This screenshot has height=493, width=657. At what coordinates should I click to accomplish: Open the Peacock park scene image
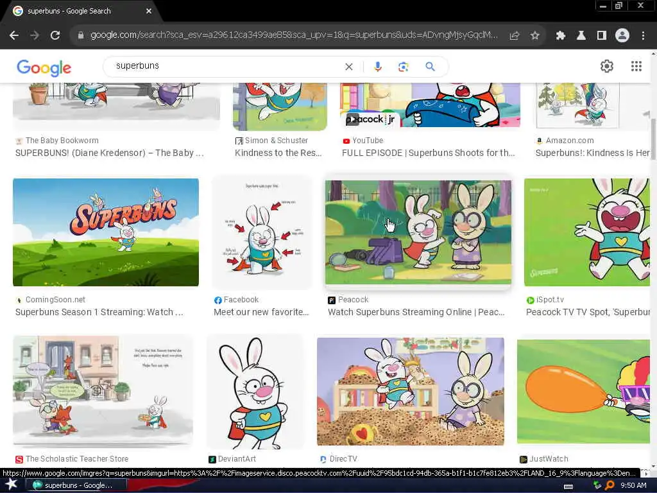pyautogui.click(x=418, y=232)
